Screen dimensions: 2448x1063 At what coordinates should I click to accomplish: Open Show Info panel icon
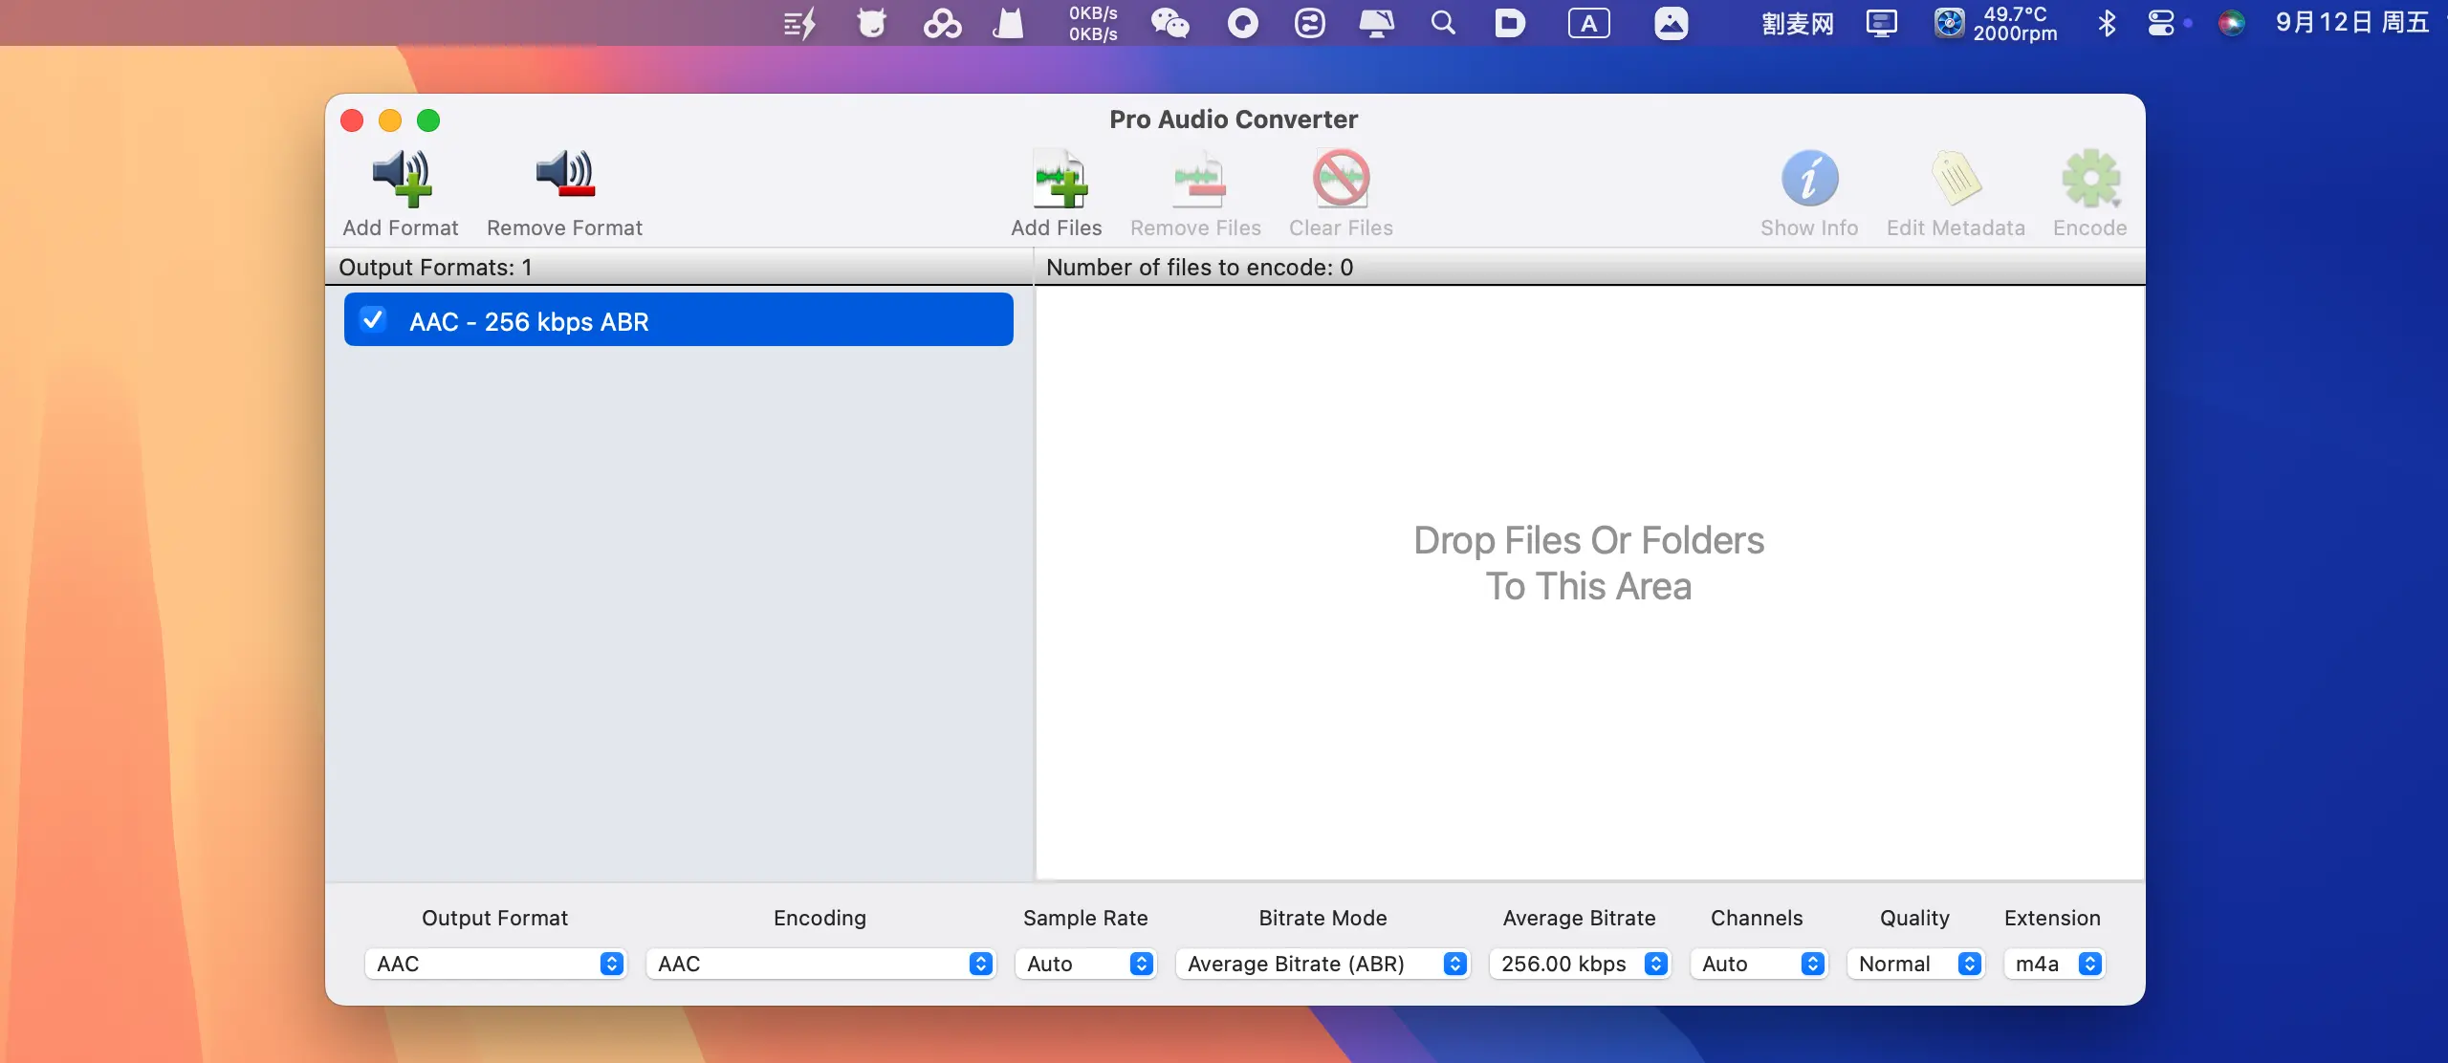tap(1809, 180)
